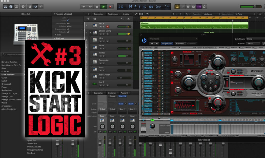
Task: Click the Bus 3 send slot
Action: tap(121, 104)
